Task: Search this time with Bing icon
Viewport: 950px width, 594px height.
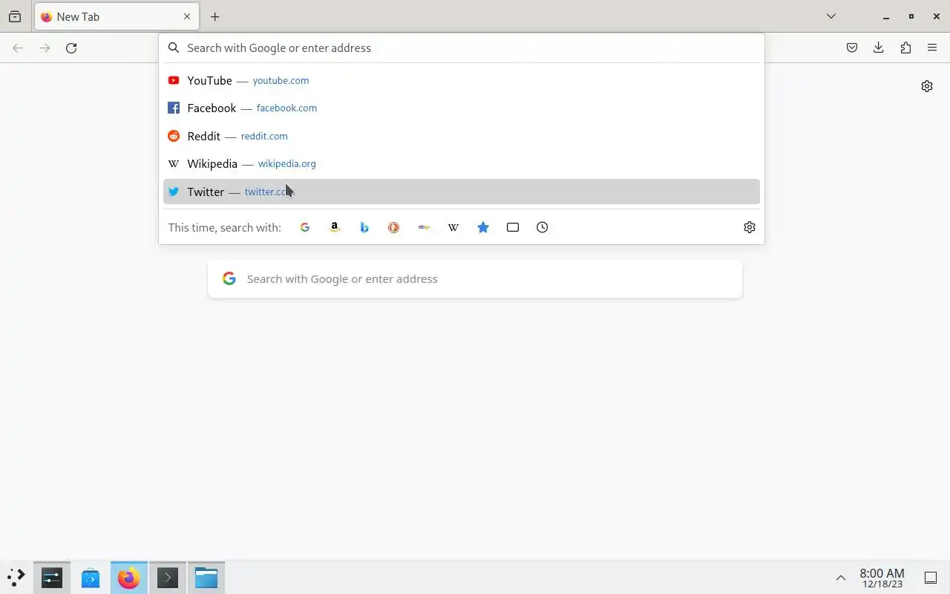Action: 364,227
